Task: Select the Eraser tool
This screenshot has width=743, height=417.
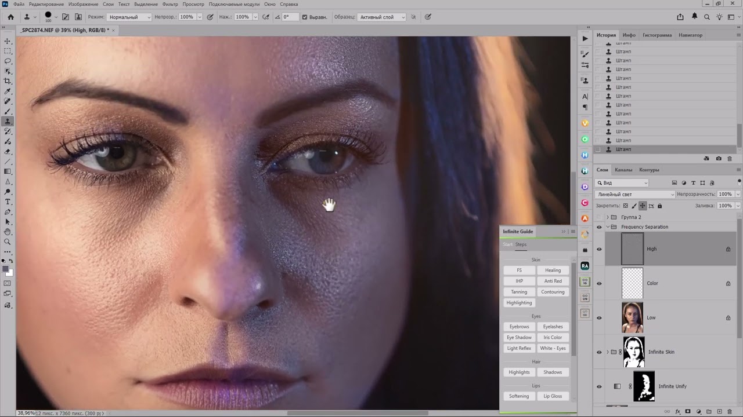Action: point(8,152)
